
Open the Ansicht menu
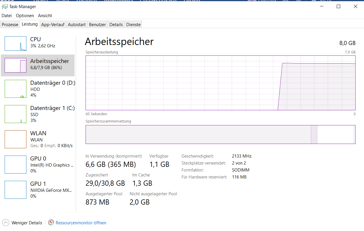click(45, 15)
